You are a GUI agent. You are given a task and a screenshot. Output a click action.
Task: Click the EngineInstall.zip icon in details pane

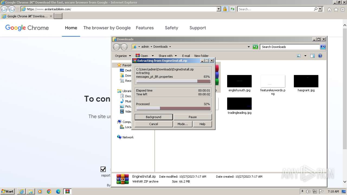tap(123, 179)
